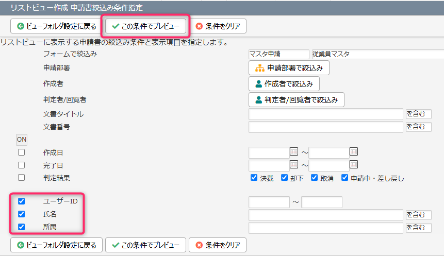The width and height of the screenshot is (444, 256).
Task: Click the フォームで絞込み label
Action: click(70, 54)
